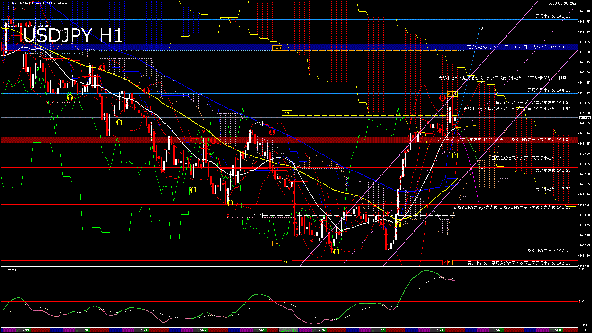Screen dimensions: 592x333
Task: Click the W pivot box above the latest candles
Action: coord(450,94)
